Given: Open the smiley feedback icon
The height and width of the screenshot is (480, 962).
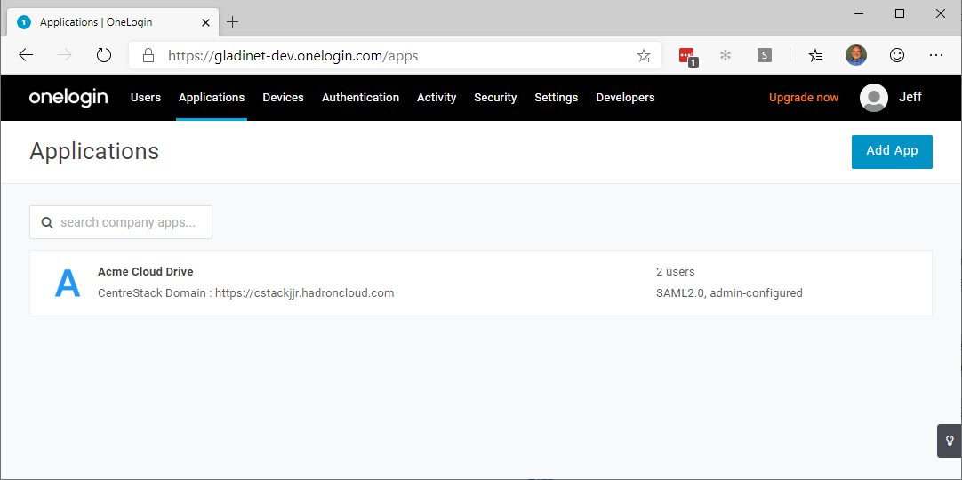Looking at the screenshot, I should tap(896, 56).
